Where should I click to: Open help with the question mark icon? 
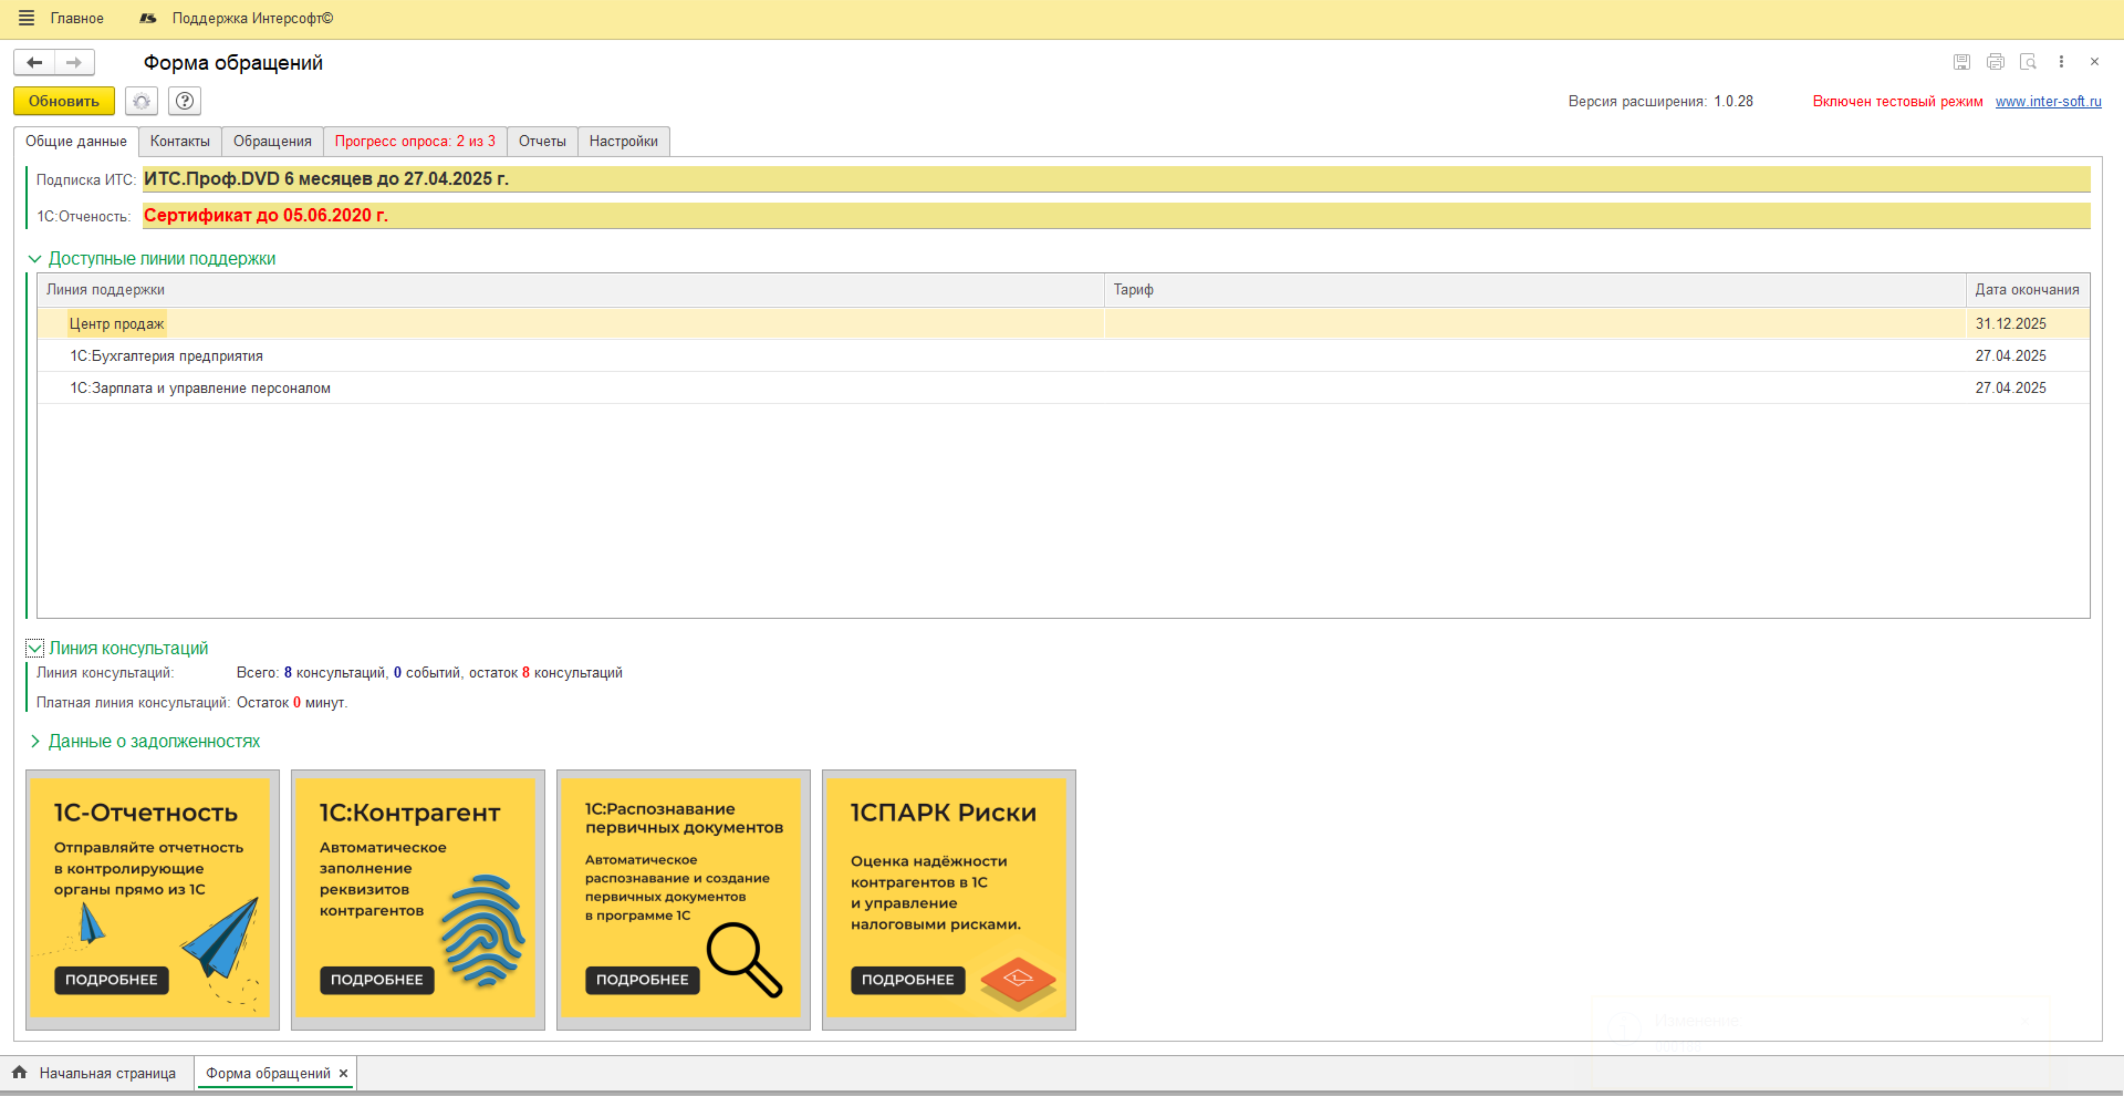click(185, 101)
